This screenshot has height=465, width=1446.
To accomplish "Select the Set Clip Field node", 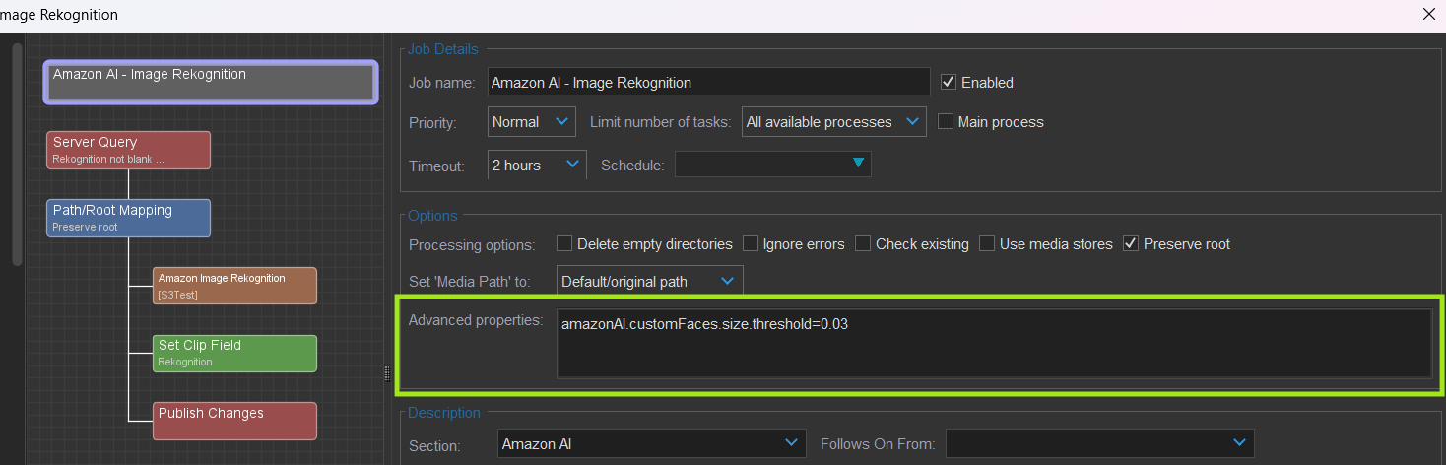I will click(x=234, y=354).
